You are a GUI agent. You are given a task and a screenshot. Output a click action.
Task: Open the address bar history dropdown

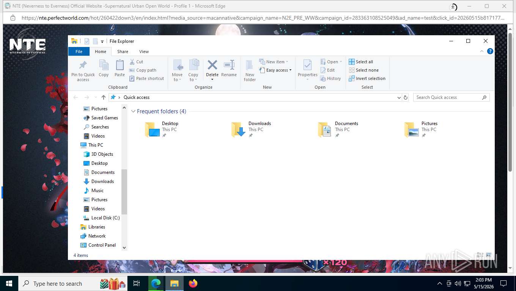coord(399,97)
